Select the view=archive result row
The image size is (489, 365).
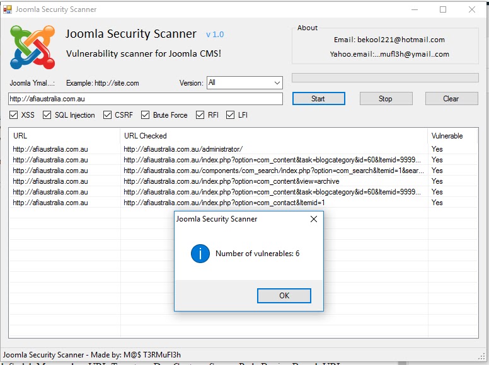[x=243, y=181]
